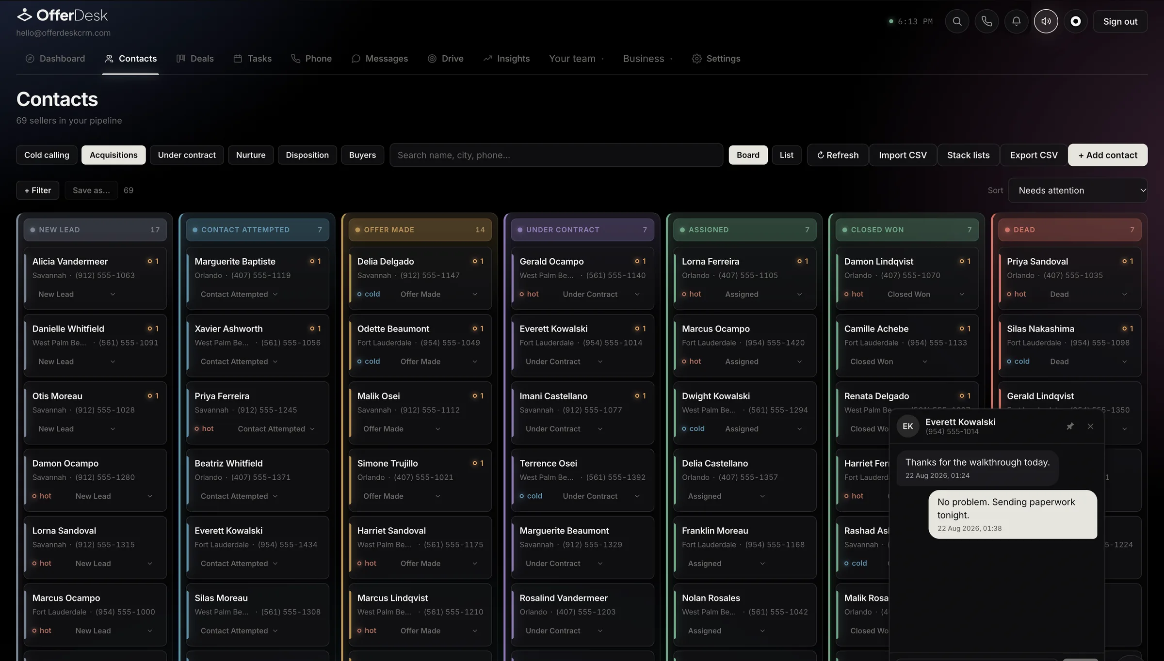Click Import CSV
1164x661 pixels.
[x=903, y=155]
